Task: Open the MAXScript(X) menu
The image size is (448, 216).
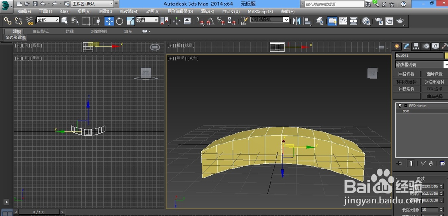Action: click(x=260, y=12)
